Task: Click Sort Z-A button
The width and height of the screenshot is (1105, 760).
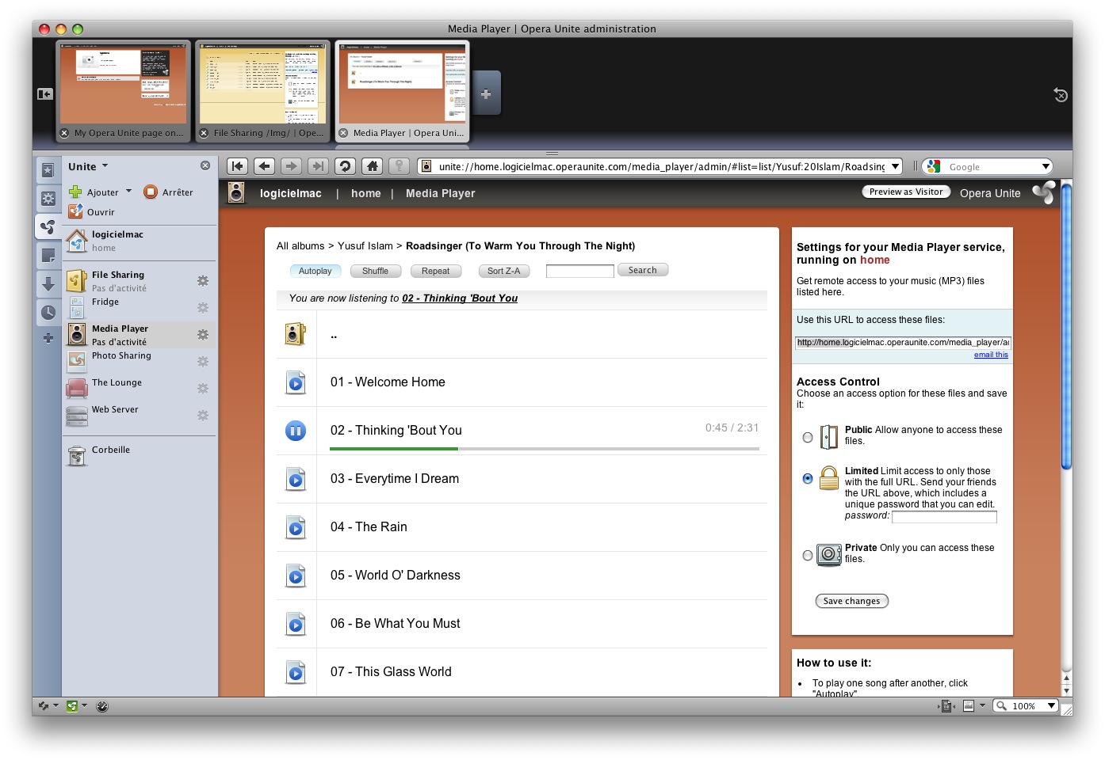Action: (x=504, y=271)
